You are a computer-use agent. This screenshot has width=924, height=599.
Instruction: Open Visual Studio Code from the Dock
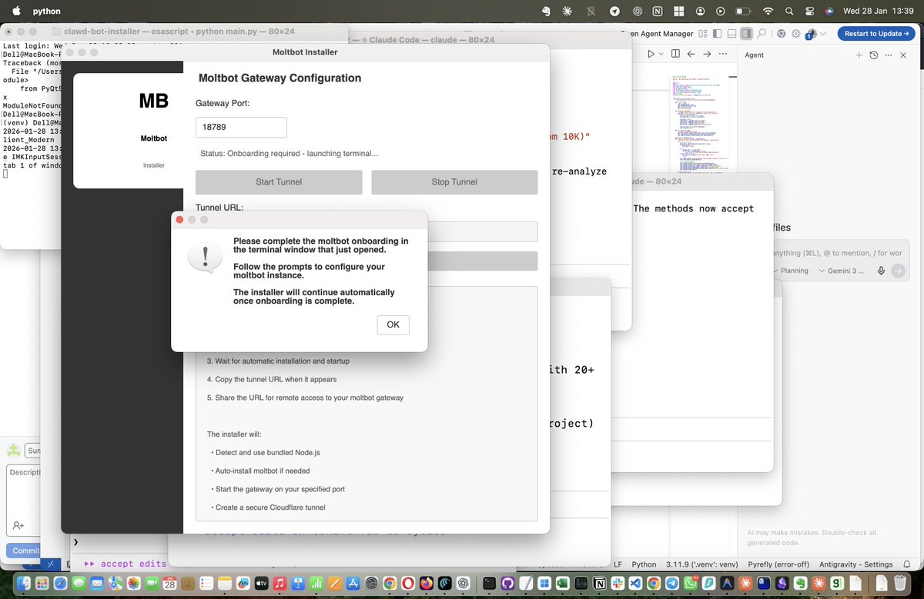634,584
